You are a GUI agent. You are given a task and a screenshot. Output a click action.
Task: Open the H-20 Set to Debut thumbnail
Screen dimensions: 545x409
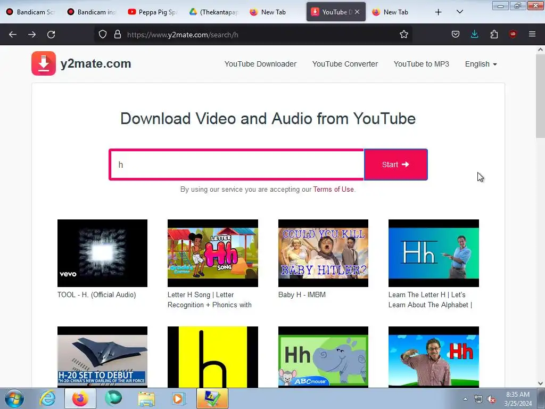pos(102,357)
